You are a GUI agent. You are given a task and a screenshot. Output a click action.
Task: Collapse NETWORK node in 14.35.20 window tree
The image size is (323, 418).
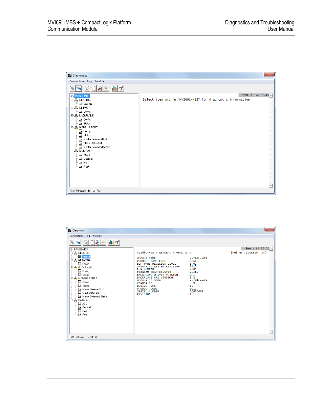click(71, 260)
